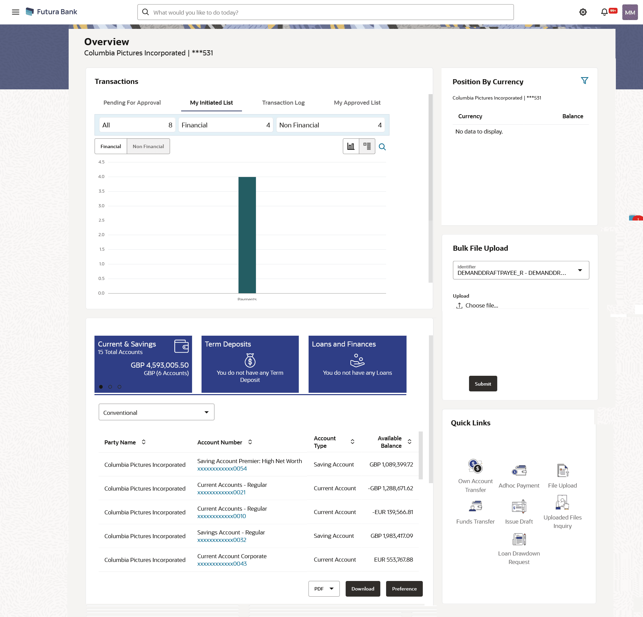This screenshot has height=617, width=643.
Task: Open the settings gear icon
Action: [x=583, y=12]
